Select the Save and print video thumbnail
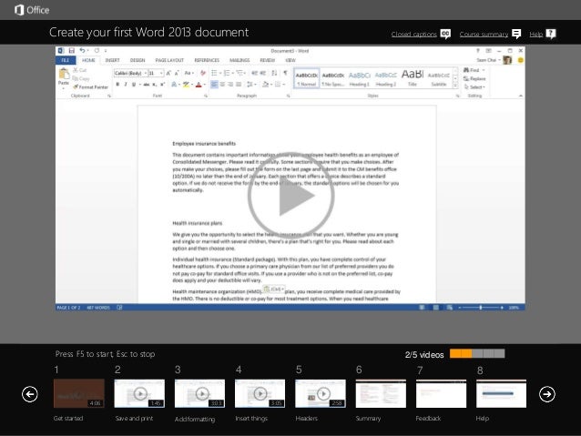Viewport: 581px width, 436px height. (x=139, y=393)
